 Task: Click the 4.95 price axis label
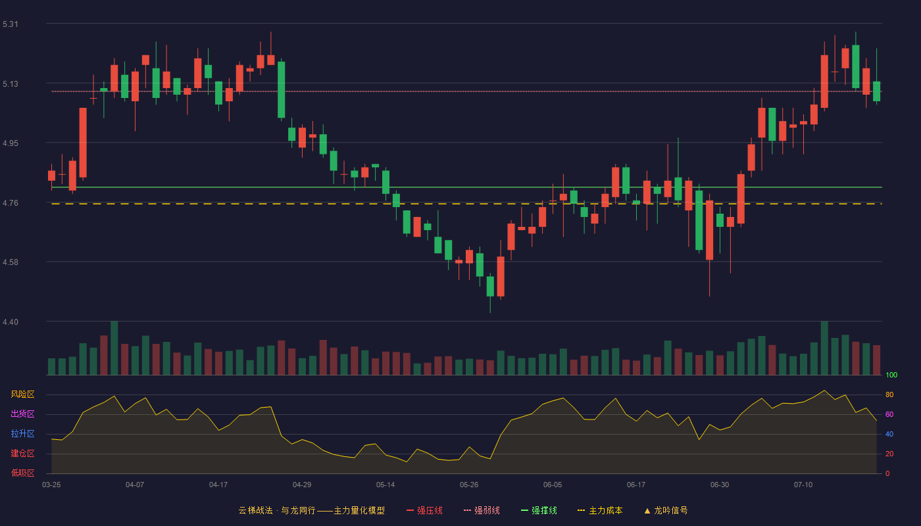pyautogui.click(x=11, y=143)
